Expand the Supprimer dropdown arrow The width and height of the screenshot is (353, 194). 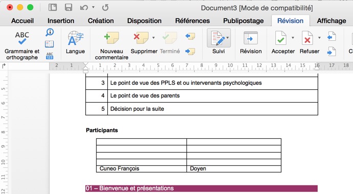154,38
